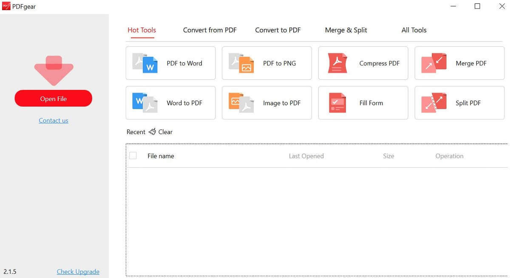Click the Split PDF icon
The width and height of the screenshot is (510, 278).
point(434,103)
